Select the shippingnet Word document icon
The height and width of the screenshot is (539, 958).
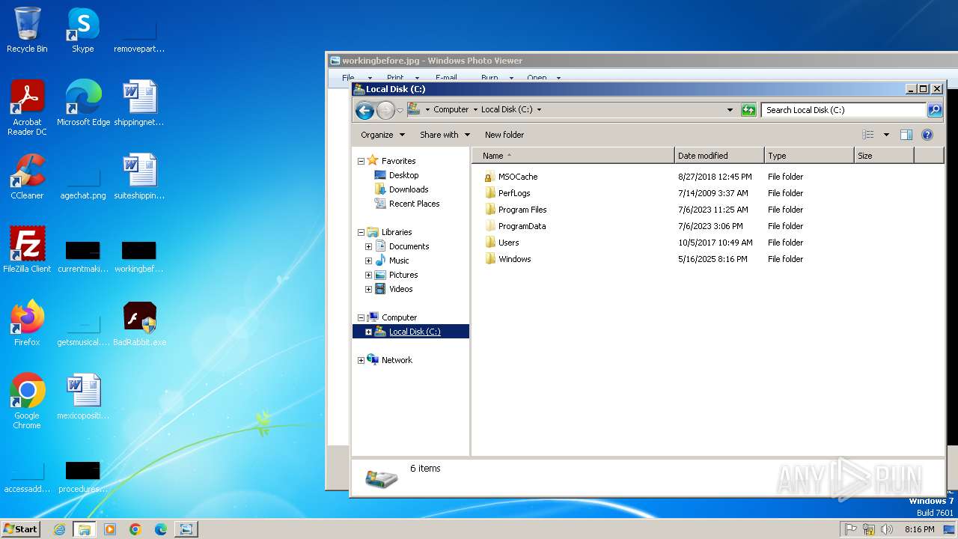(x=139, y=103)
